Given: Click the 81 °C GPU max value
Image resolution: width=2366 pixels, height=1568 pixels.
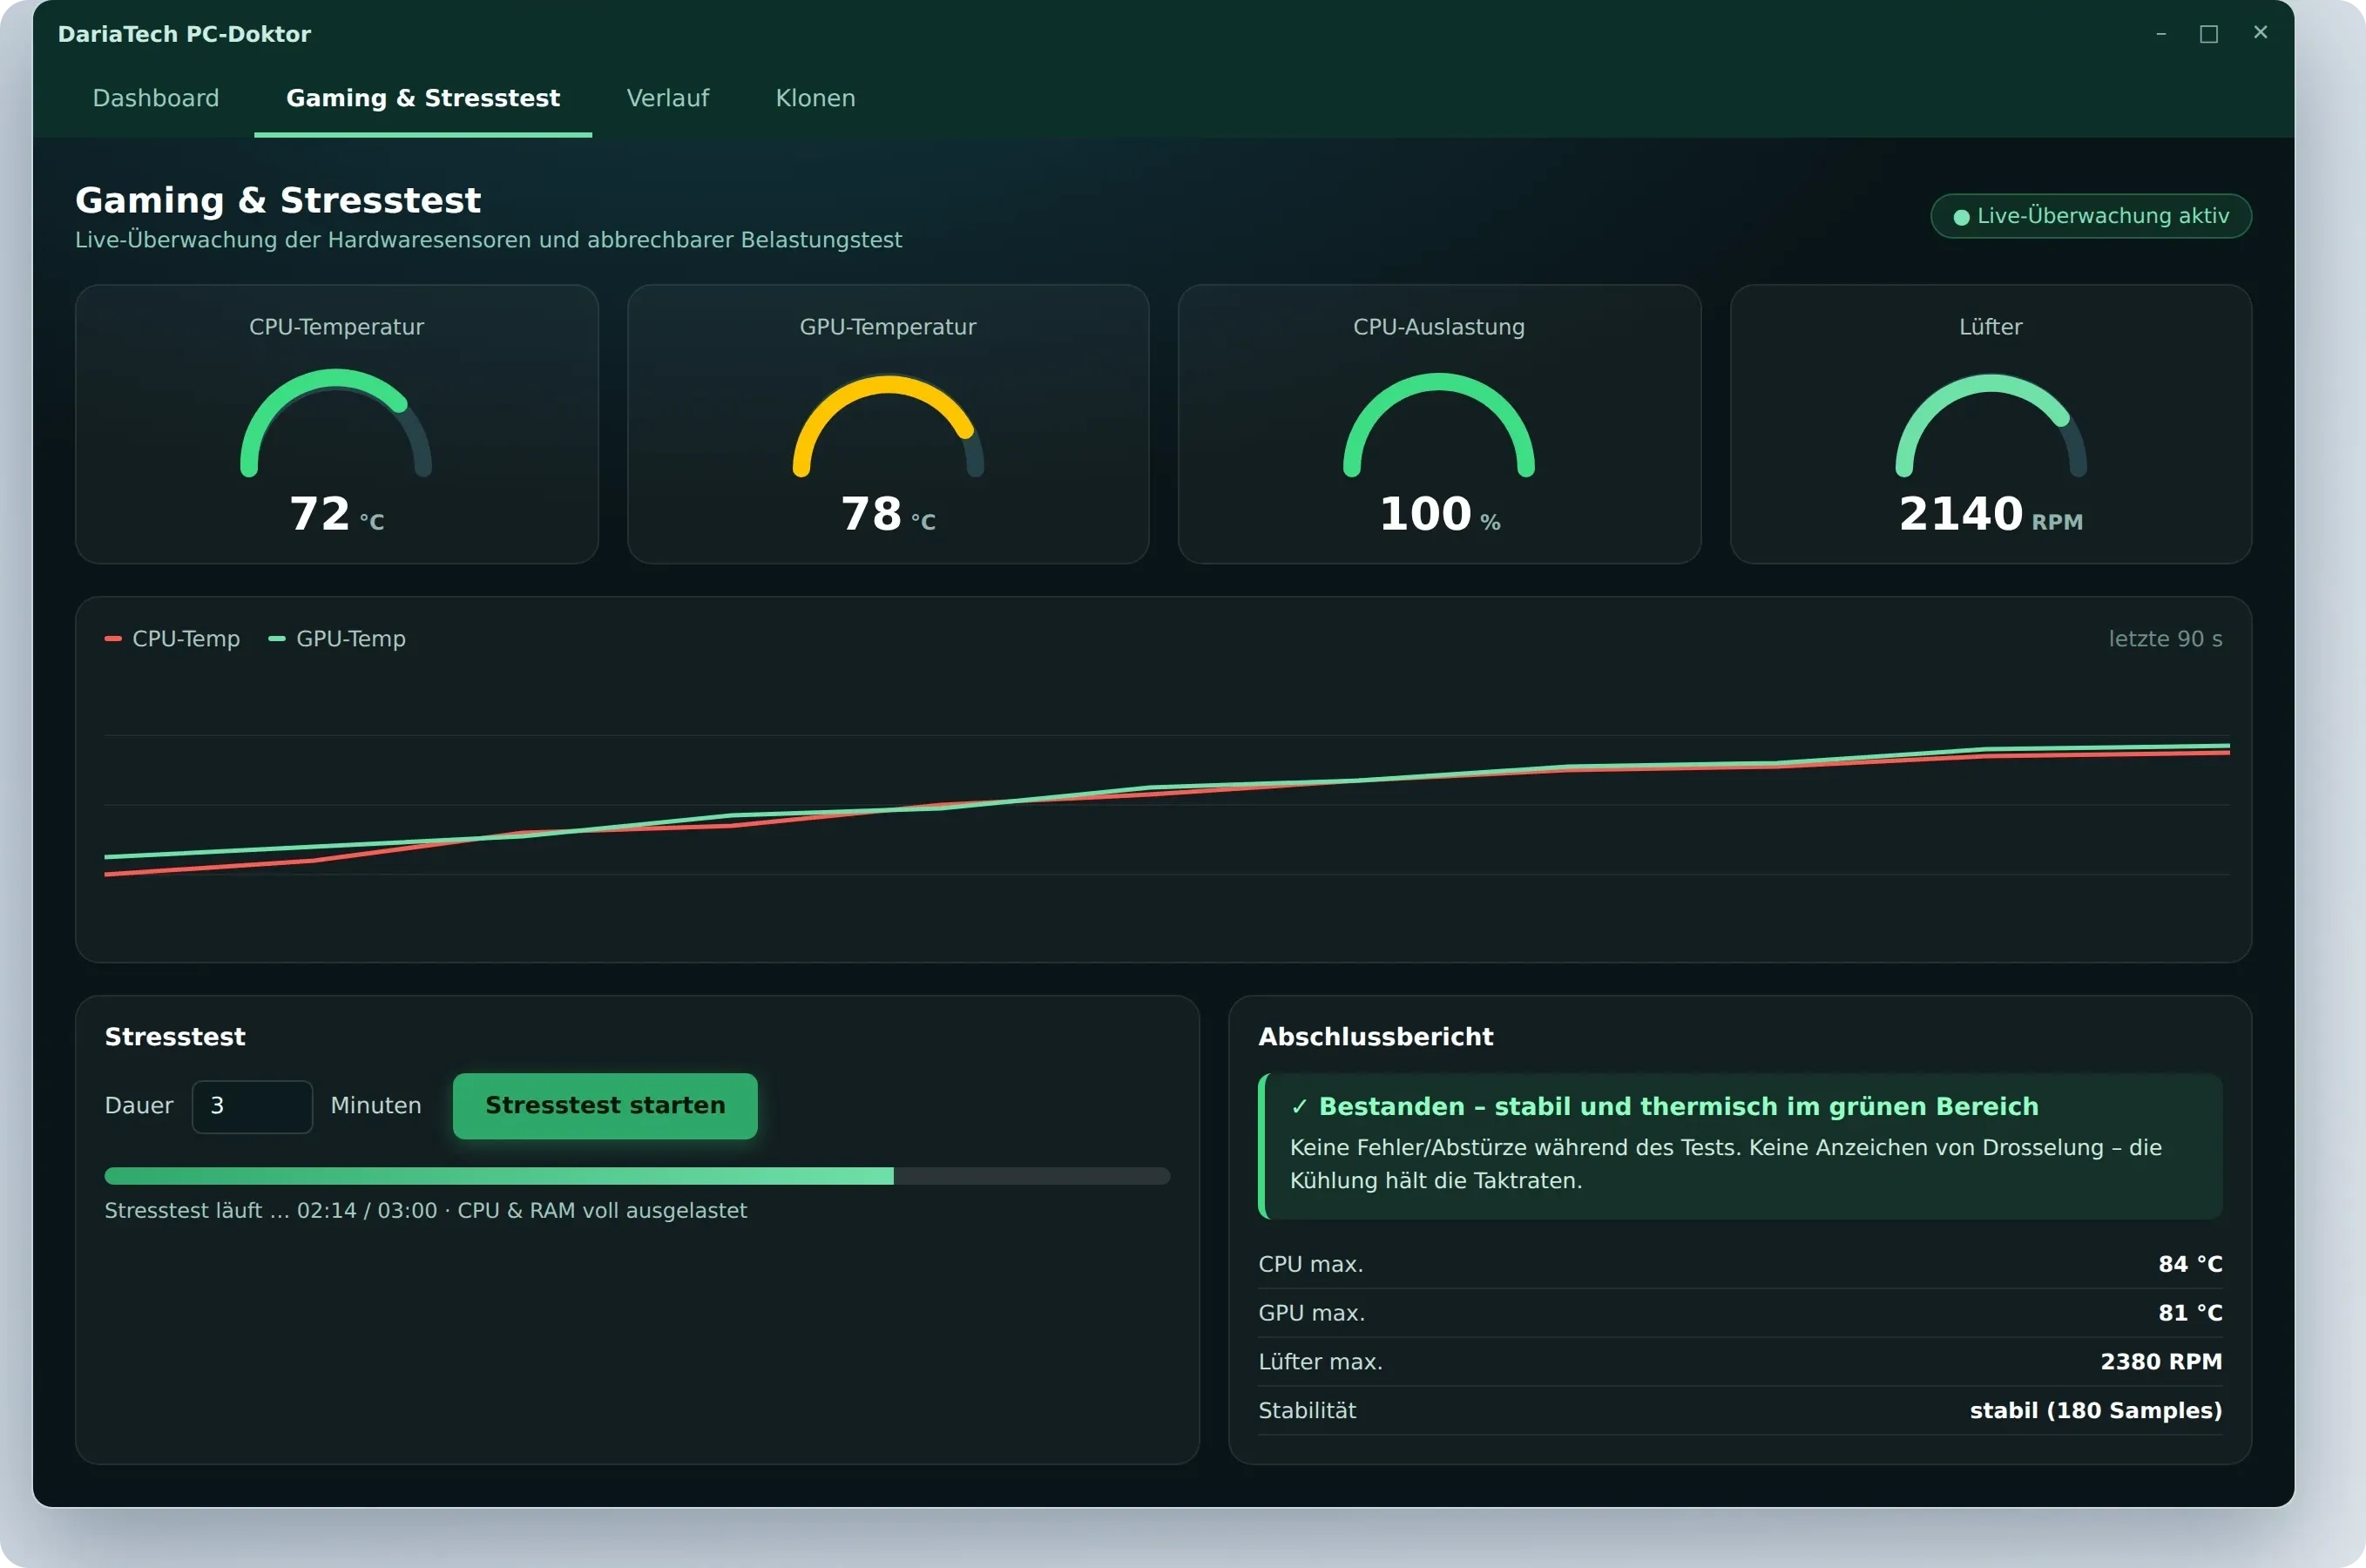Looking at the screenshot, I should (x=2190, y=1313).
